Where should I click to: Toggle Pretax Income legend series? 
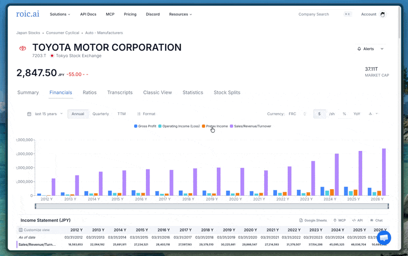[215, 126]
